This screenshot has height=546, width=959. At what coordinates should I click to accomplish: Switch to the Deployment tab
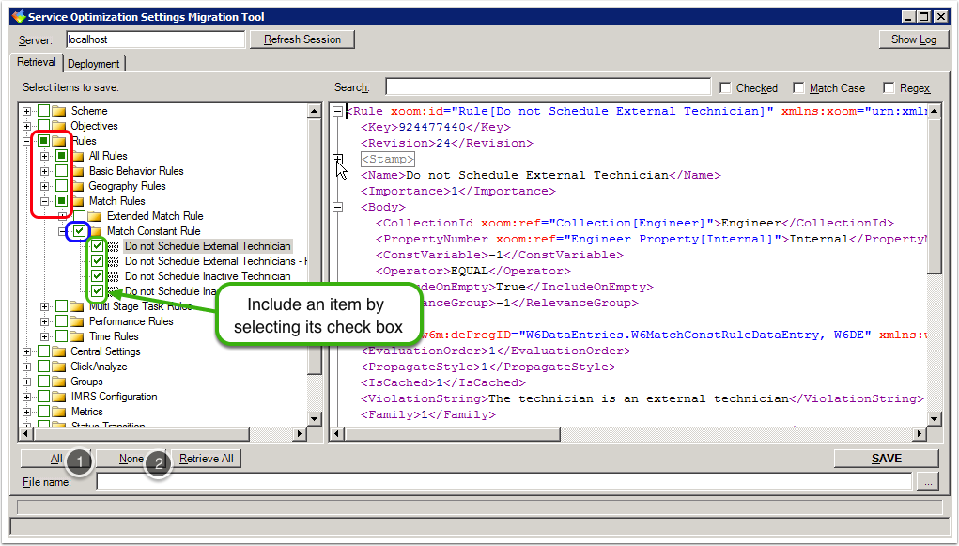pyautogui.click(x=93, y=63)
